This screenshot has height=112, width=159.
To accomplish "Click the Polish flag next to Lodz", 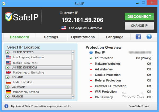I will pos(8,82).
